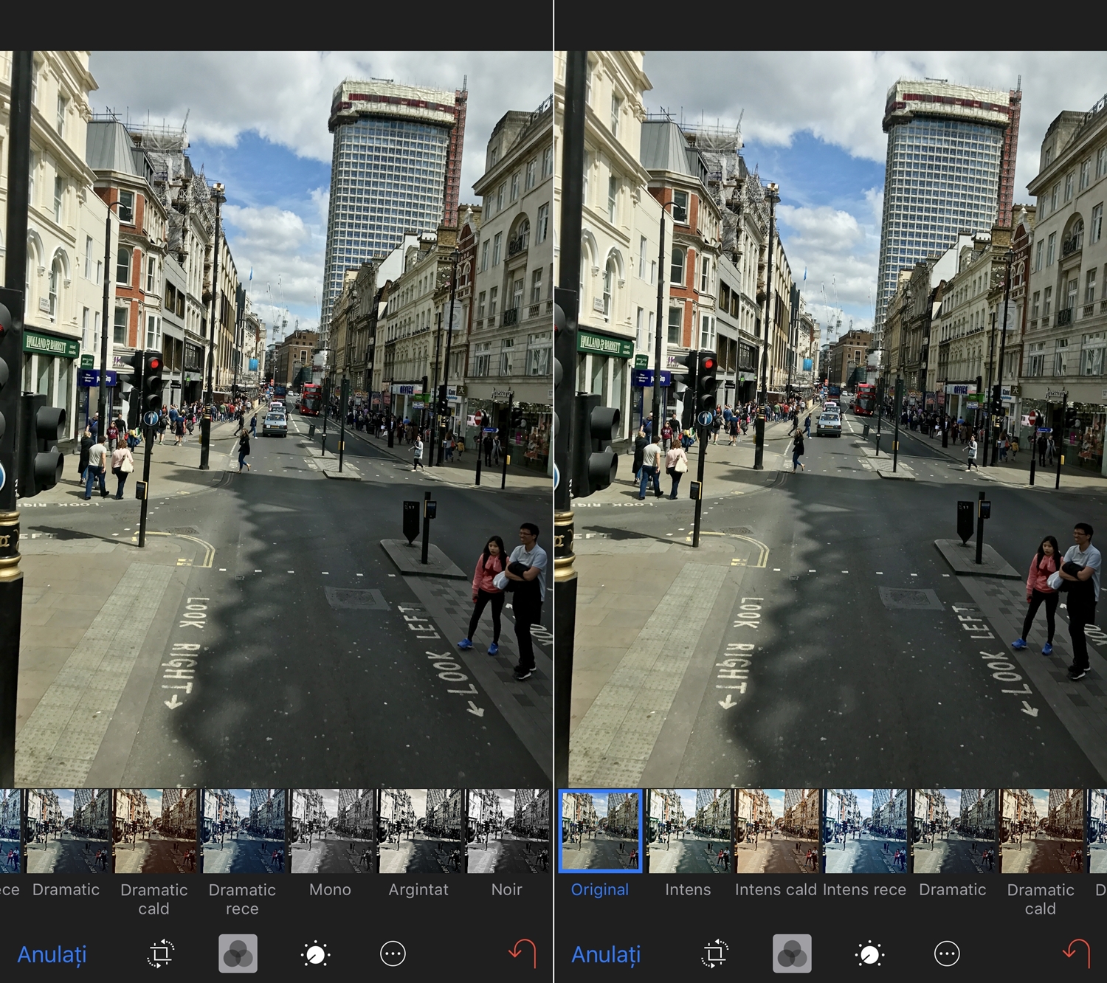Open the more options ellipsis in the left editor
1107x983 pixels.
(x=393, y=953)
